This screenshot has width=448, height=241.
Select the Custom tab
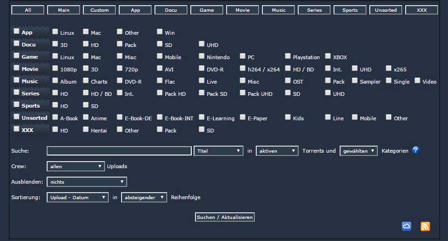[99, 10]
